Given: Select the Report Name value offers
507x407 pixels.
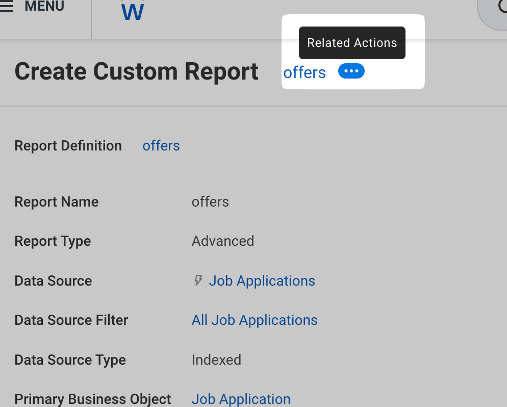Looking at the screenshot, I should 210,202.
